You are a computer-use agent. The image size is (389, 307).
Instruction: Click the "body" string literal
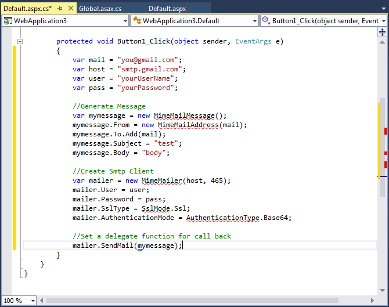tap(154, 153)
